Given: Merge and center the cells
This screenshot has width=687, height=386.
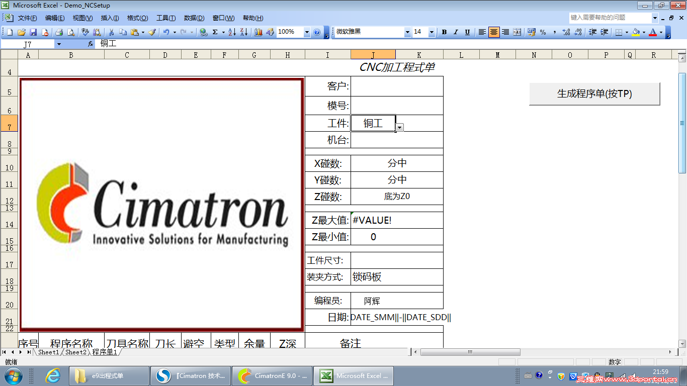Looking at the screenshot, I should pyautogui.click(x=517, y=32).
